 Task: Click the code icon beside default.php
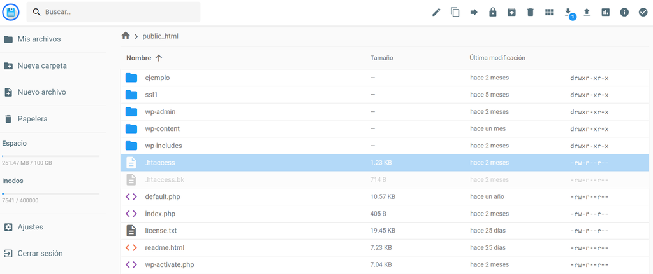(x=131, y=196)
